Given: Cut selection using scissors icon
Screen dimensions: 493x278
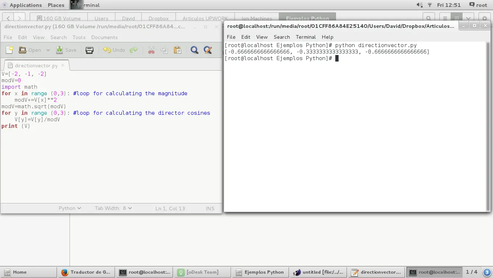Looking at the screenshot, I should 151,50.
